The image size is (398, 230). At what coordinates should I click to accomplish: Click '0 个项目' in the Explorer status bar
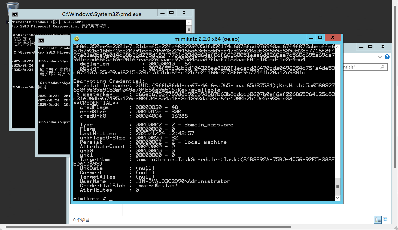click(x=81, y=220)
